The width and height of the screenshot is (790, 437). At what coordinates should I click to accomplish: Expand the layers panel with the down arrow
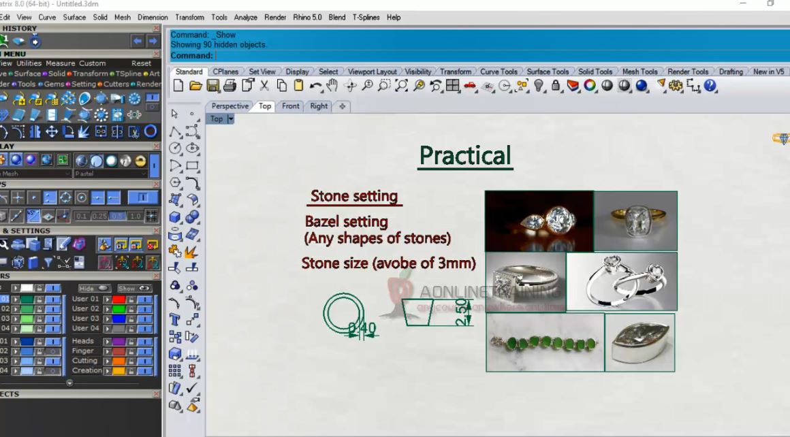69,383
